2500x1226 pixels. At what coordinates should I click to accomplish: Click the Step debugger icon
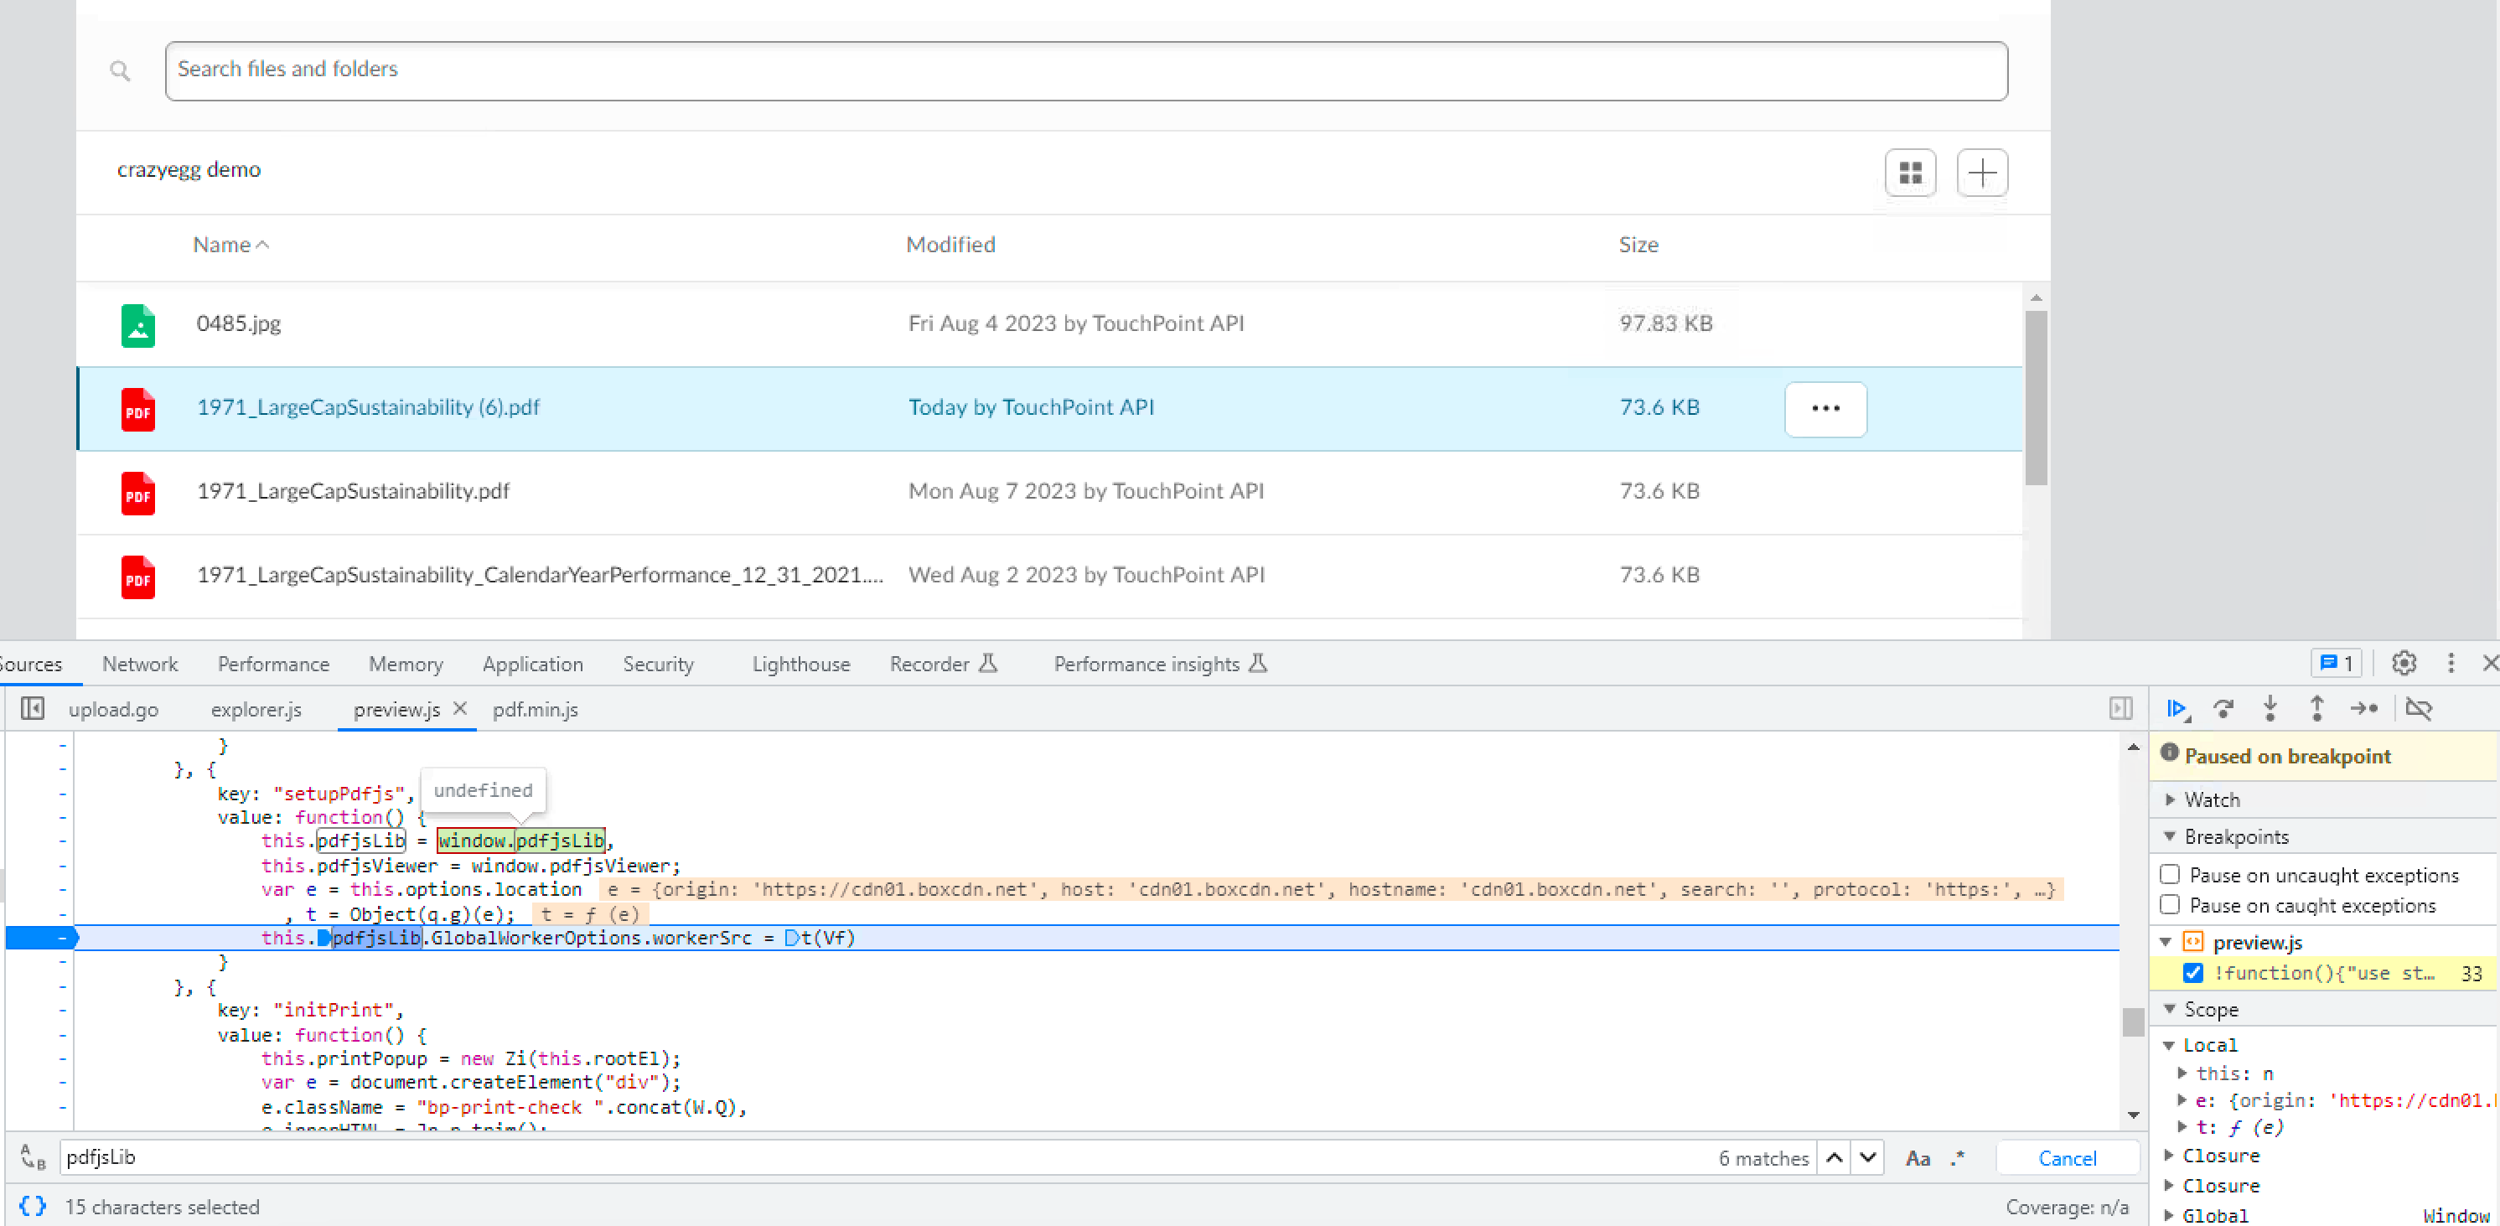(2364, 709)
